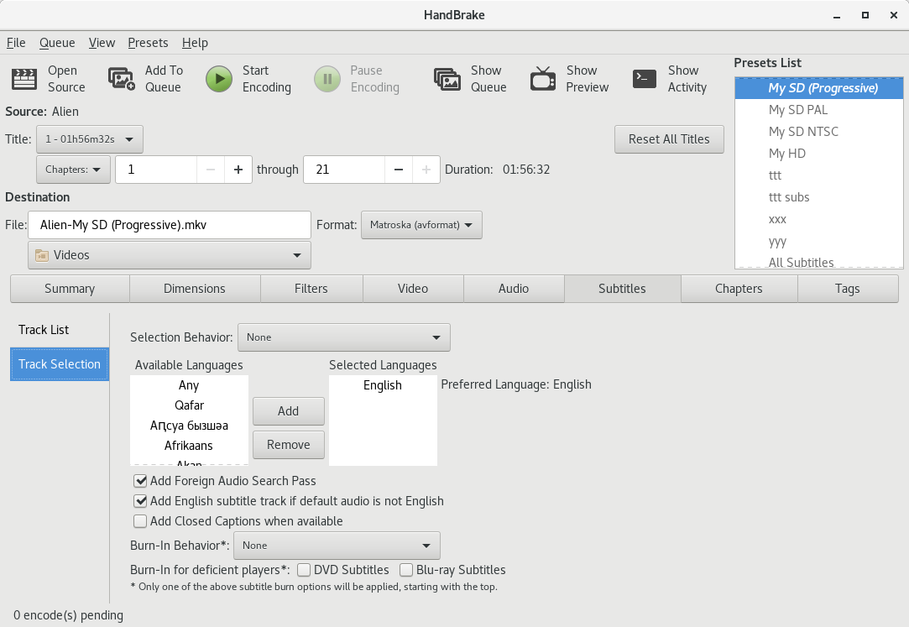Screen dimensions: 909x627
Task: Click the Videos folder icon
Action: pos(42,255)
